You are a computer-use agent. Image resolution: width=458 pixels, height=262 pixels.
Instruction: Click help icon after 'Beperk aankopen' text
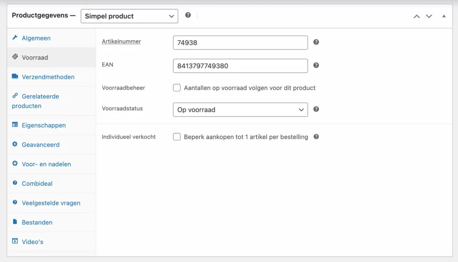316,137
